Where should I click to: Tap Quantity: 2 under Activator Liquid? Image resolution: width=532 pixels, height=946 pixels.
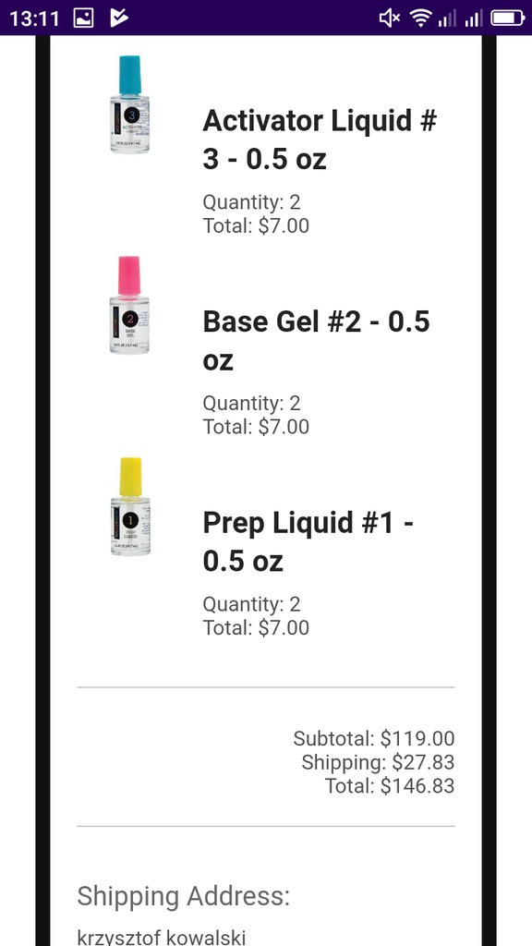(x=251, y=201)
